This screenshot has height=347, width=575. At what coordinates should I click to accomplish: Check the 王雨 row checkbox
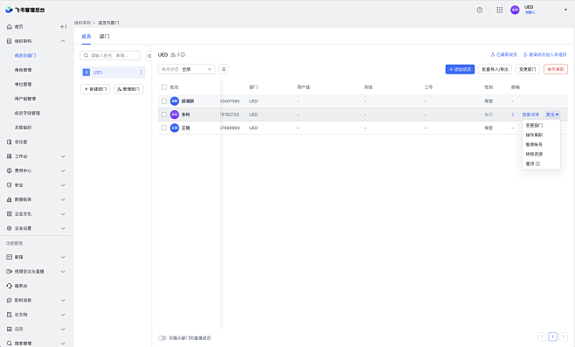click(x=164, y=128)
